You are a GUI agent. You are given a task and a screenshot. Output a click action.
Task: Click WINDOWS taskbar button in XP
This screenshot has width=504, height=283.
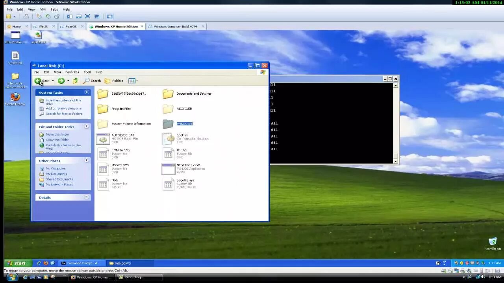(x=130, y=263)
